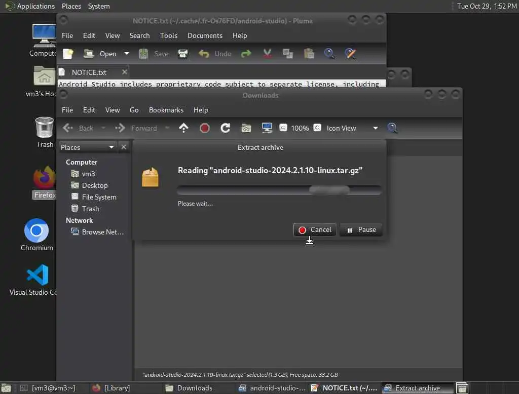Close the NOTICE.txt tab

click(124, 72)
